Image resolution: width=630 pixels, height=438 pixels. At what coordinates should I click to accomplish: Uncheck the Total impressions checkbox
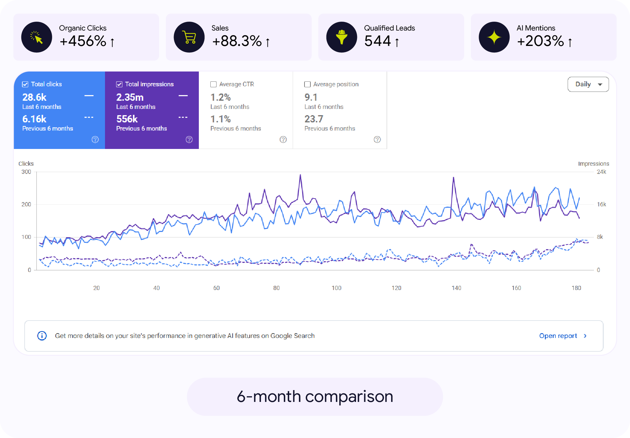coord(119,84)
